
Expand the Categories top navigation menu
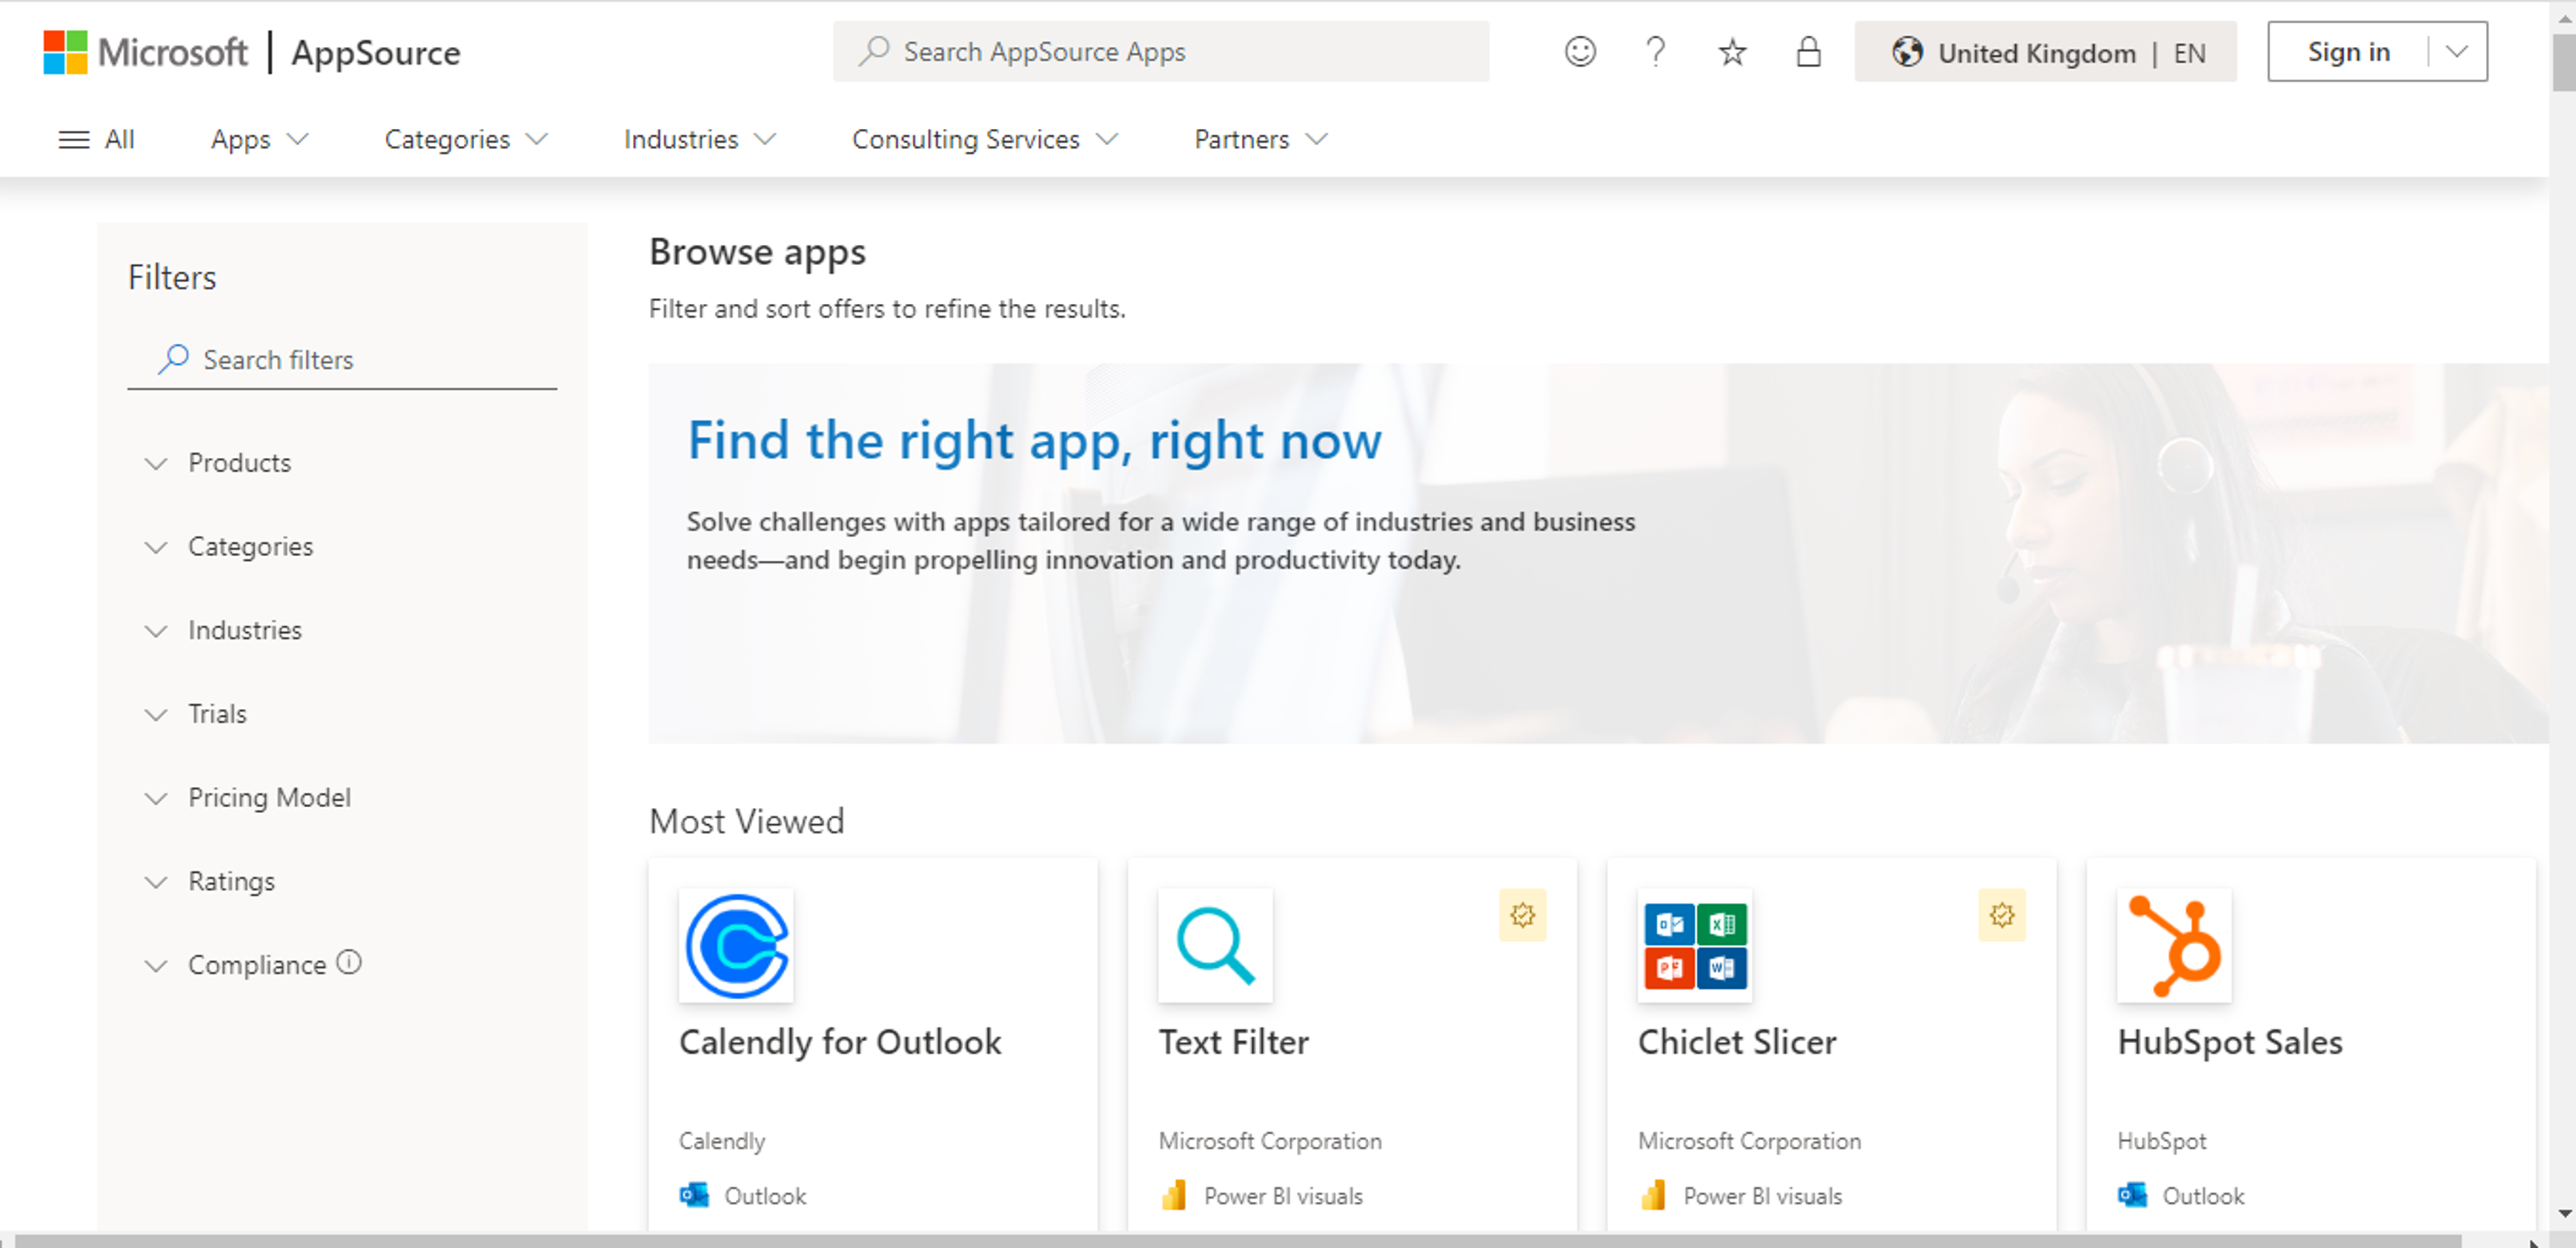point(466,139)
